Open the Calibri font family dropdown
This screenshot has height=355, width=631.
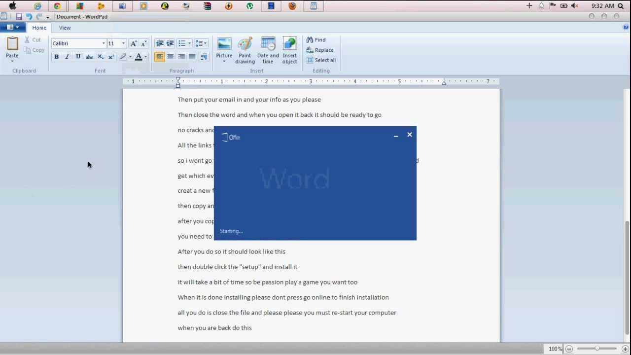(x=104, y=43)
